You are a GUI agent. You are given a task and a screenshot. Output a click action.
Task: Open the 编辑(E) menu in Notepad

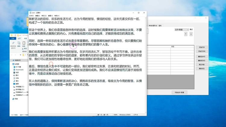pyautogui.click(x=37, y=16)
